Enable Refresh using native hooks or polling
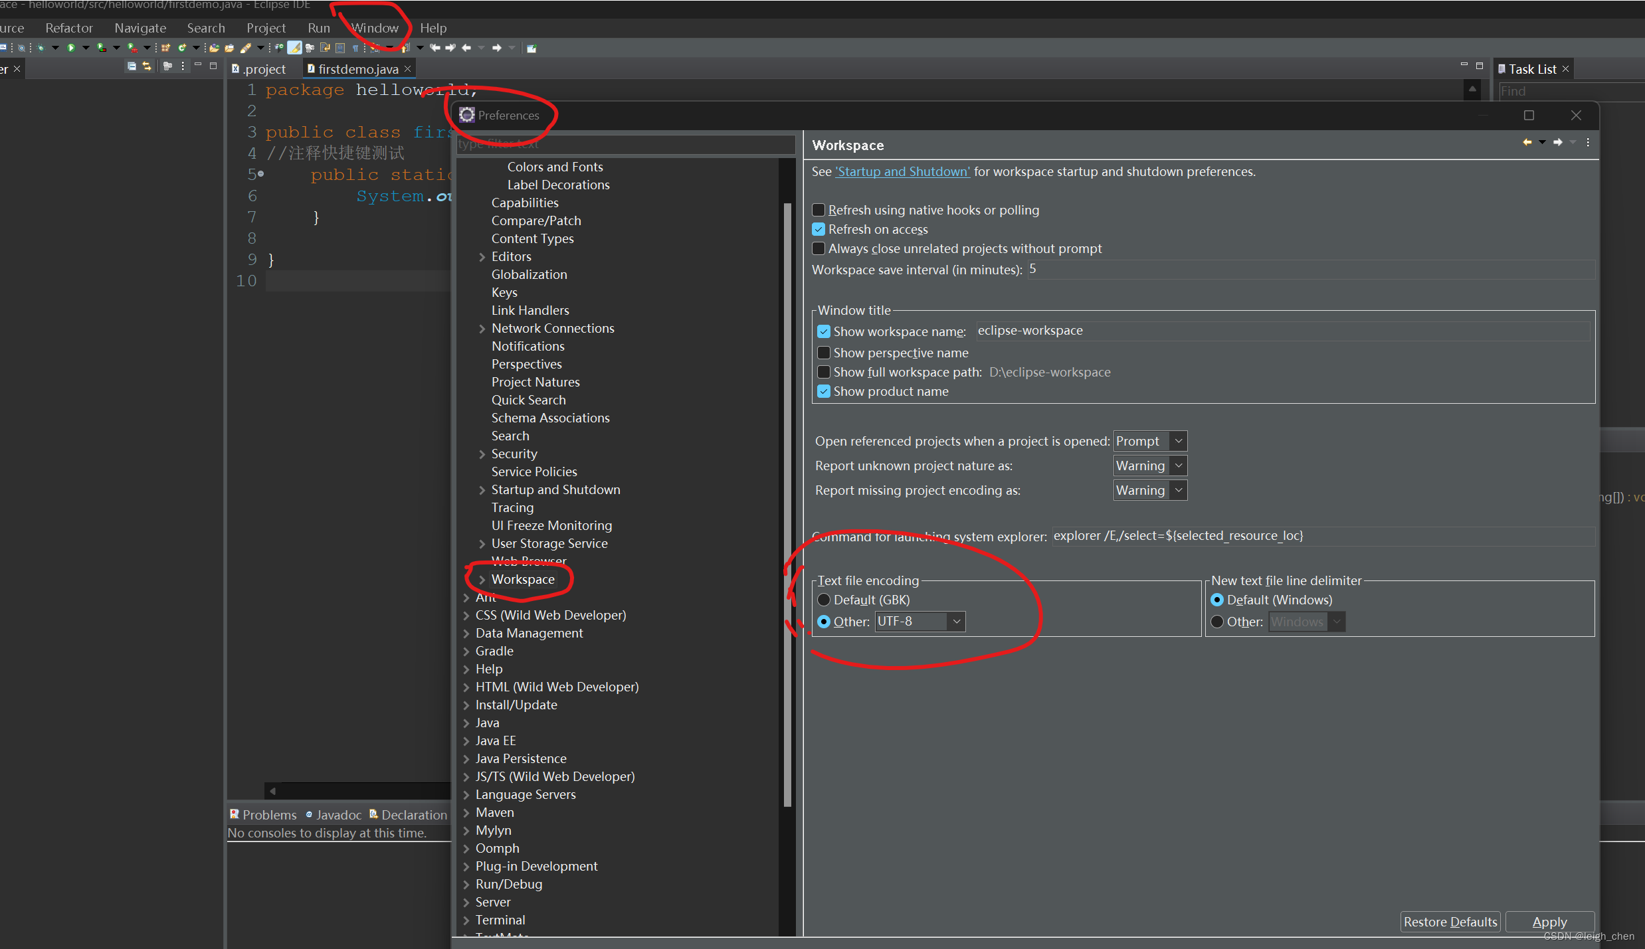This screenshot has height=949, width=1645. [819, 210]
